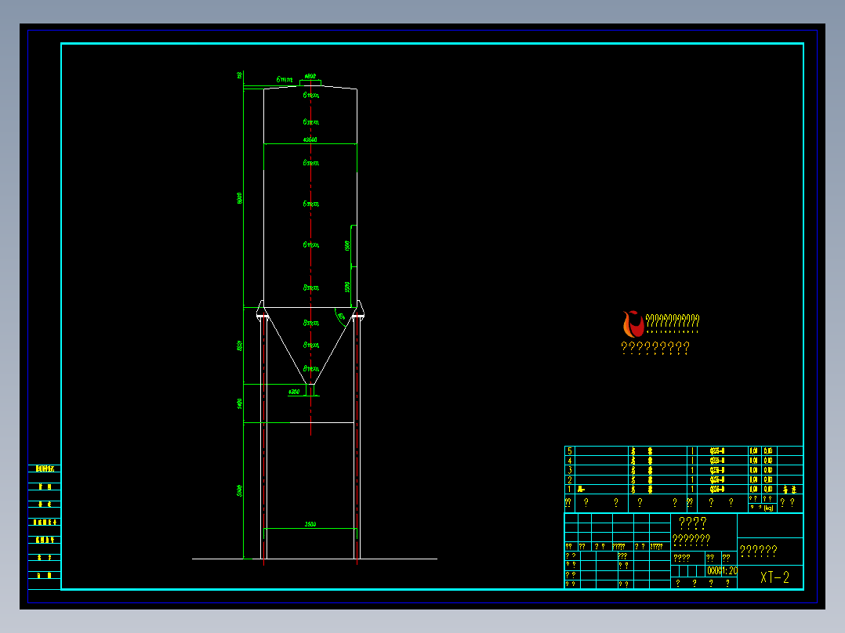Click the ø3600 tank diameter dimension
Screen dimensions: 845x633
(x=310, y=139)
